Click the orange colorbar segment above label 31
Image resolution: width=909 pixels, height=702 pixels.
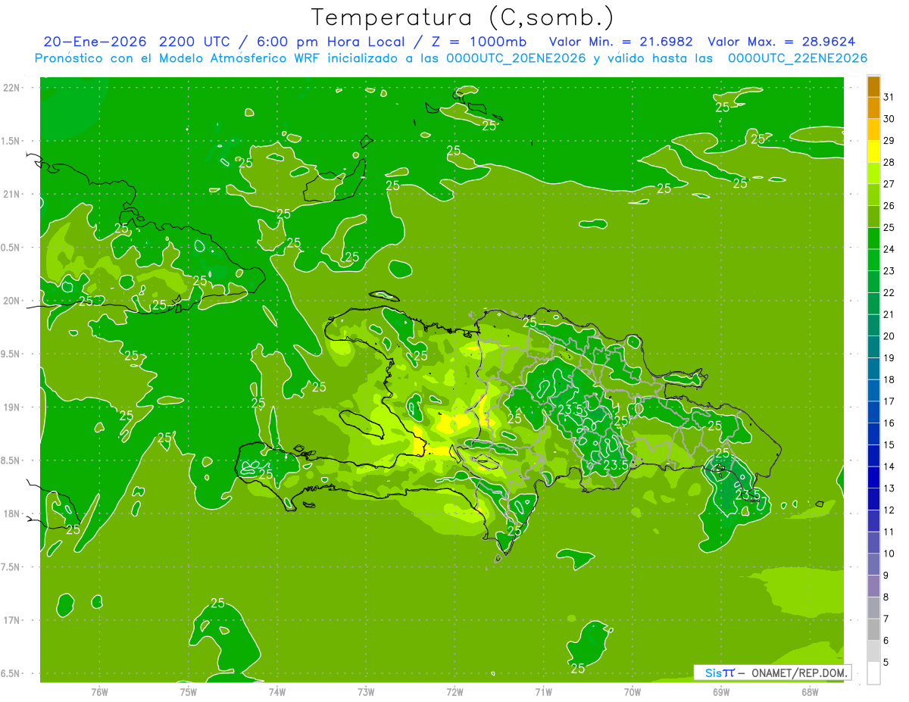click(873, 86)
